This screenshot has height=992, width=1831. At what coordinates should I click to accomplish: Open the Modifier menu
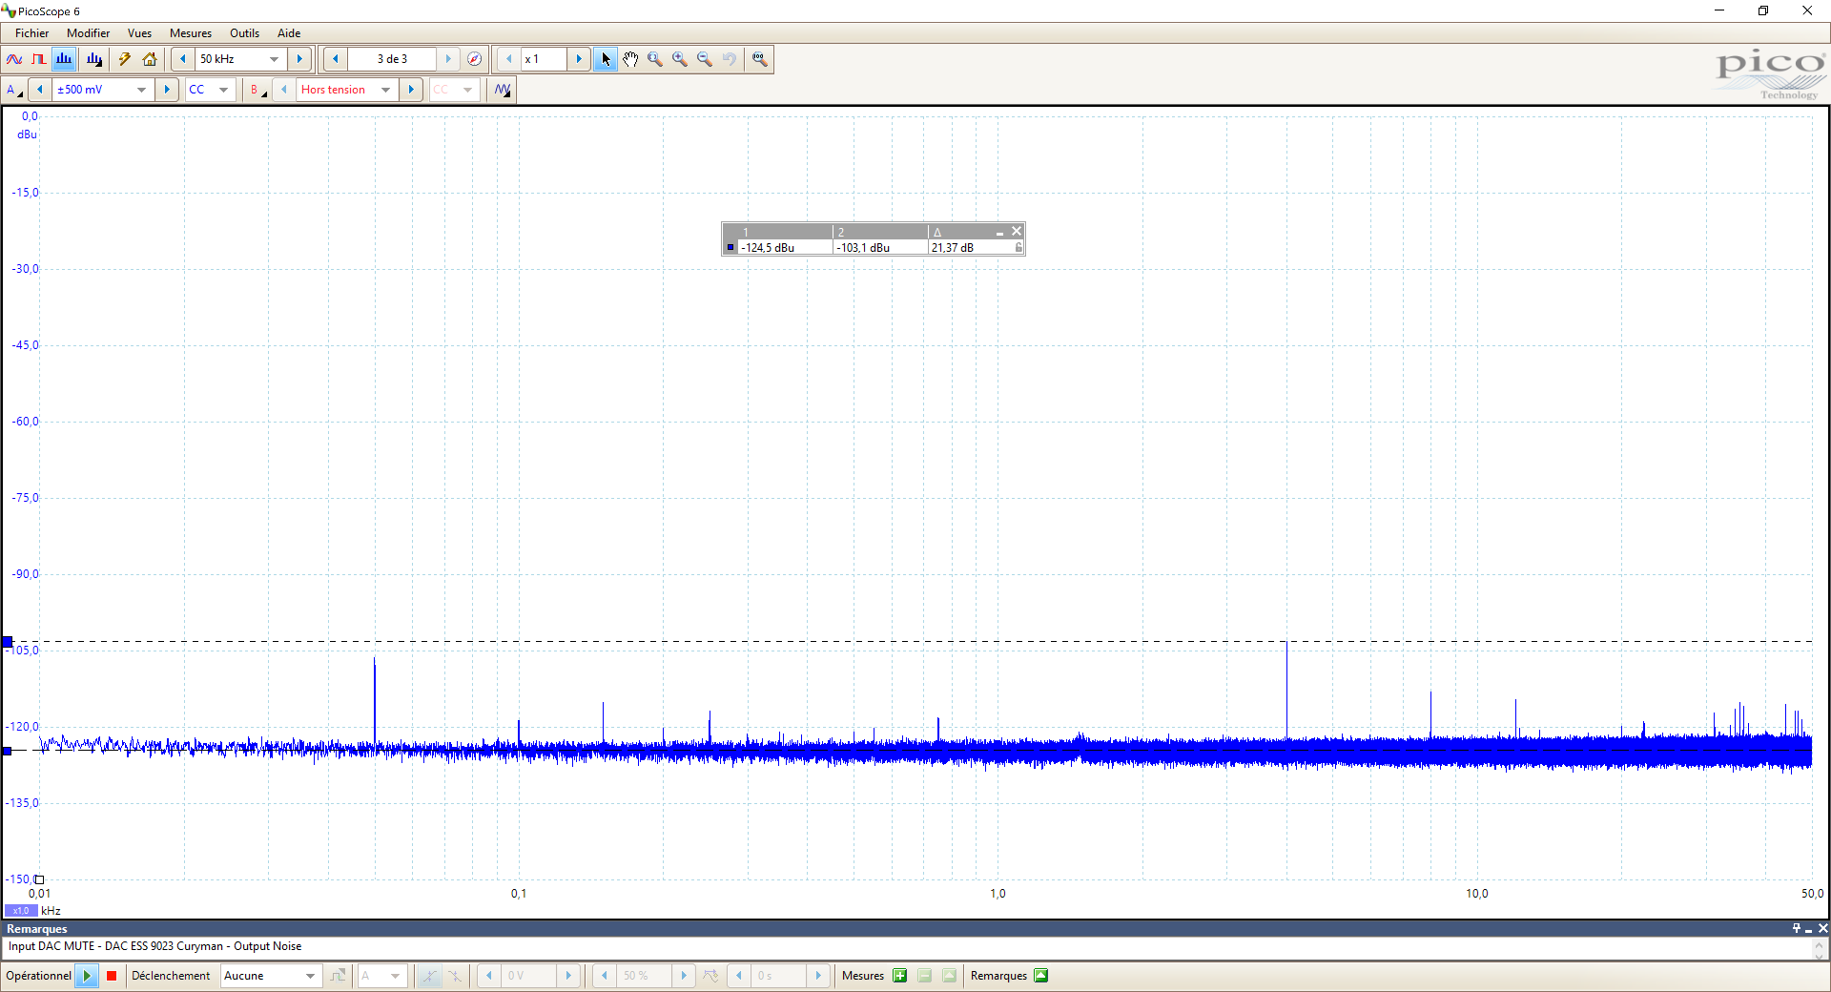pos(89,33)
